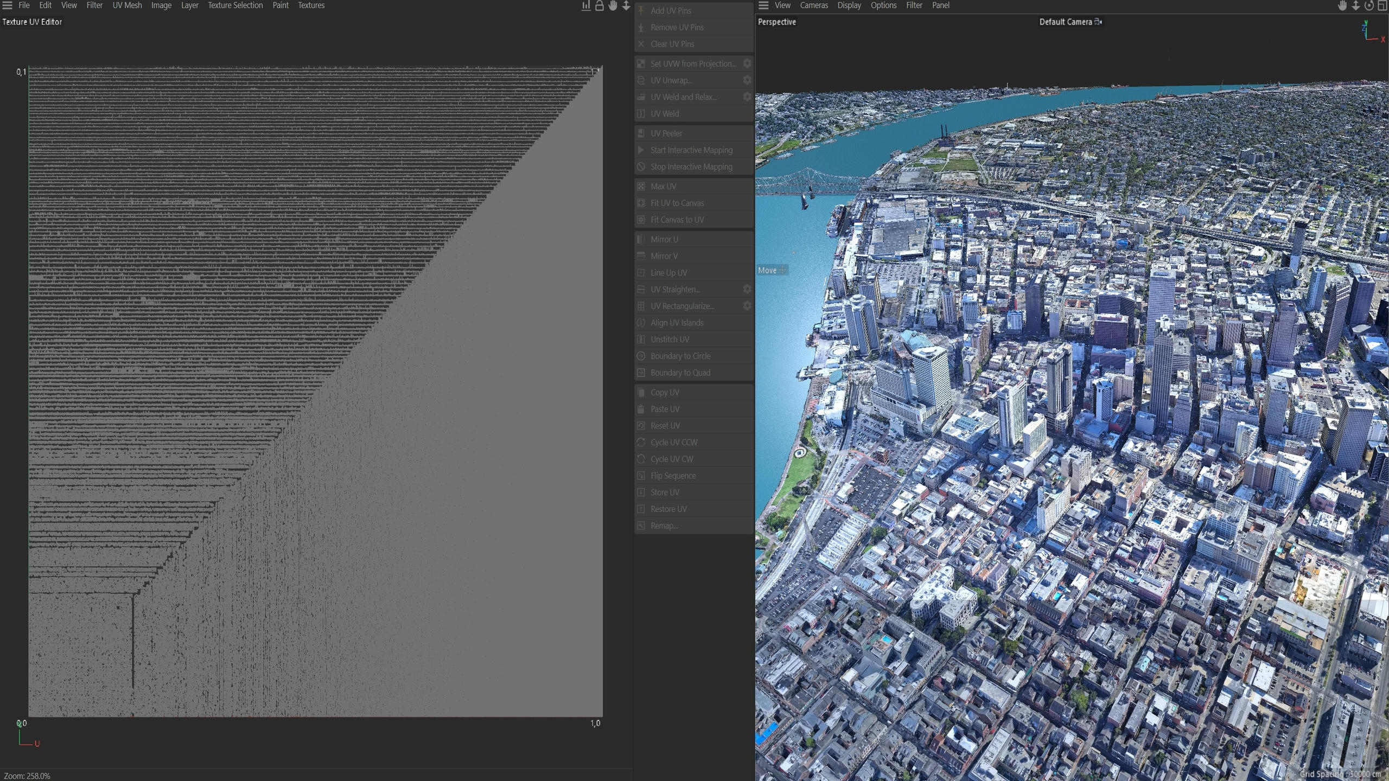
Task: Toggle the viewport maximize layout icon
Action: click(1382, 5)
